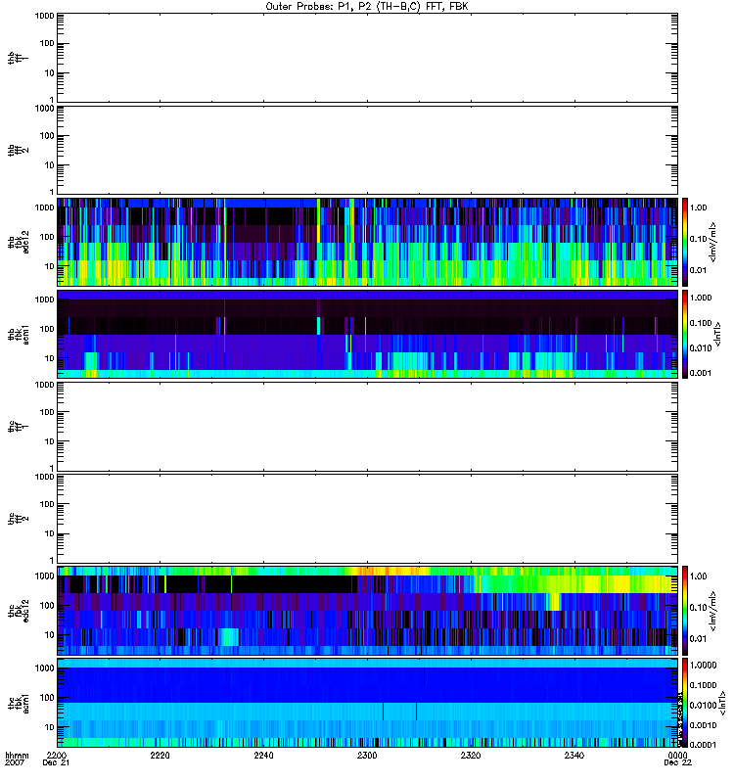Image resolution: width=734 pixels, height=783 pixels.
Task: Click the 0000 Dec 22 time label
Action: [x=676, y=757]
